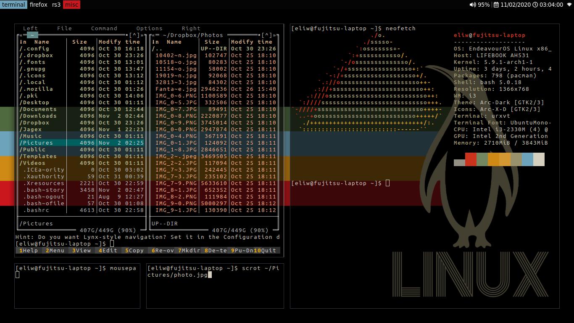Click the volume speaker icon in status bar
The image size is (574, 323).
click(473, 5)
